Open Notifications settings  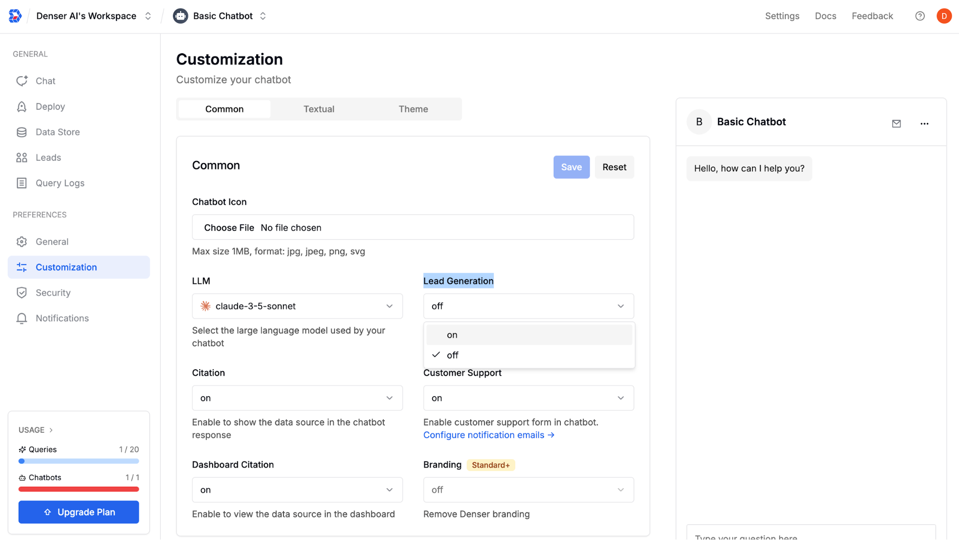[x=62, y=318]
